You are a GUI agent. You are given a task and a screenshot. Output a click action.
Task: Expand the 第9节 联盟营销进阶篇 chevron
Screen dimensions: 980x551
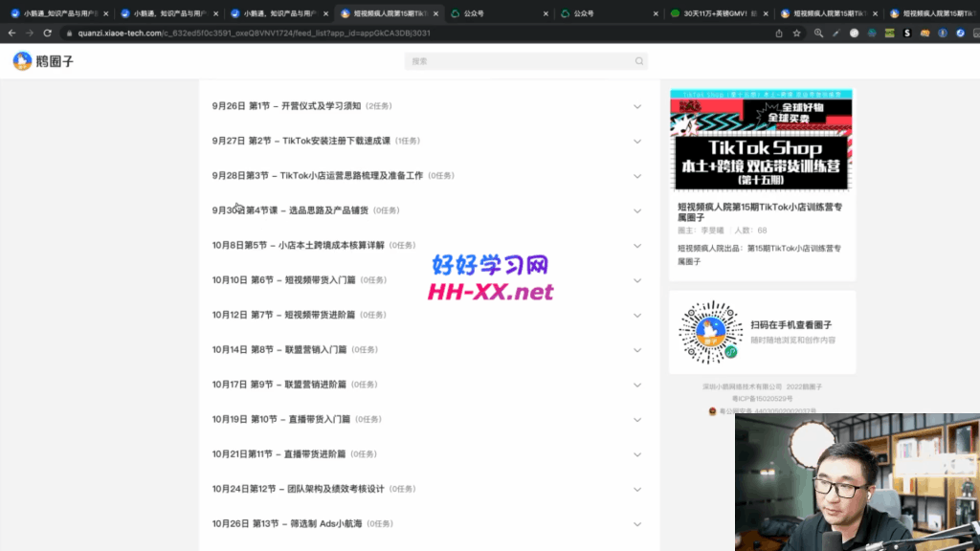coord(636,385)
